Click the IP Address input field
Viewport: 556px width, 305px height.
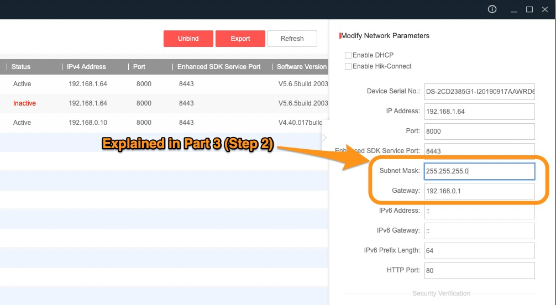click(x=479, y=112)
